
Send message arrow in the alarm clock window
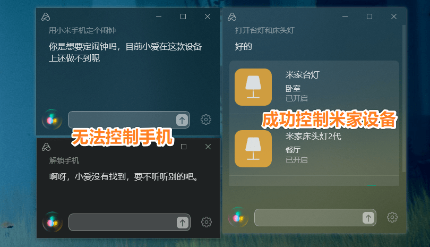182,120
